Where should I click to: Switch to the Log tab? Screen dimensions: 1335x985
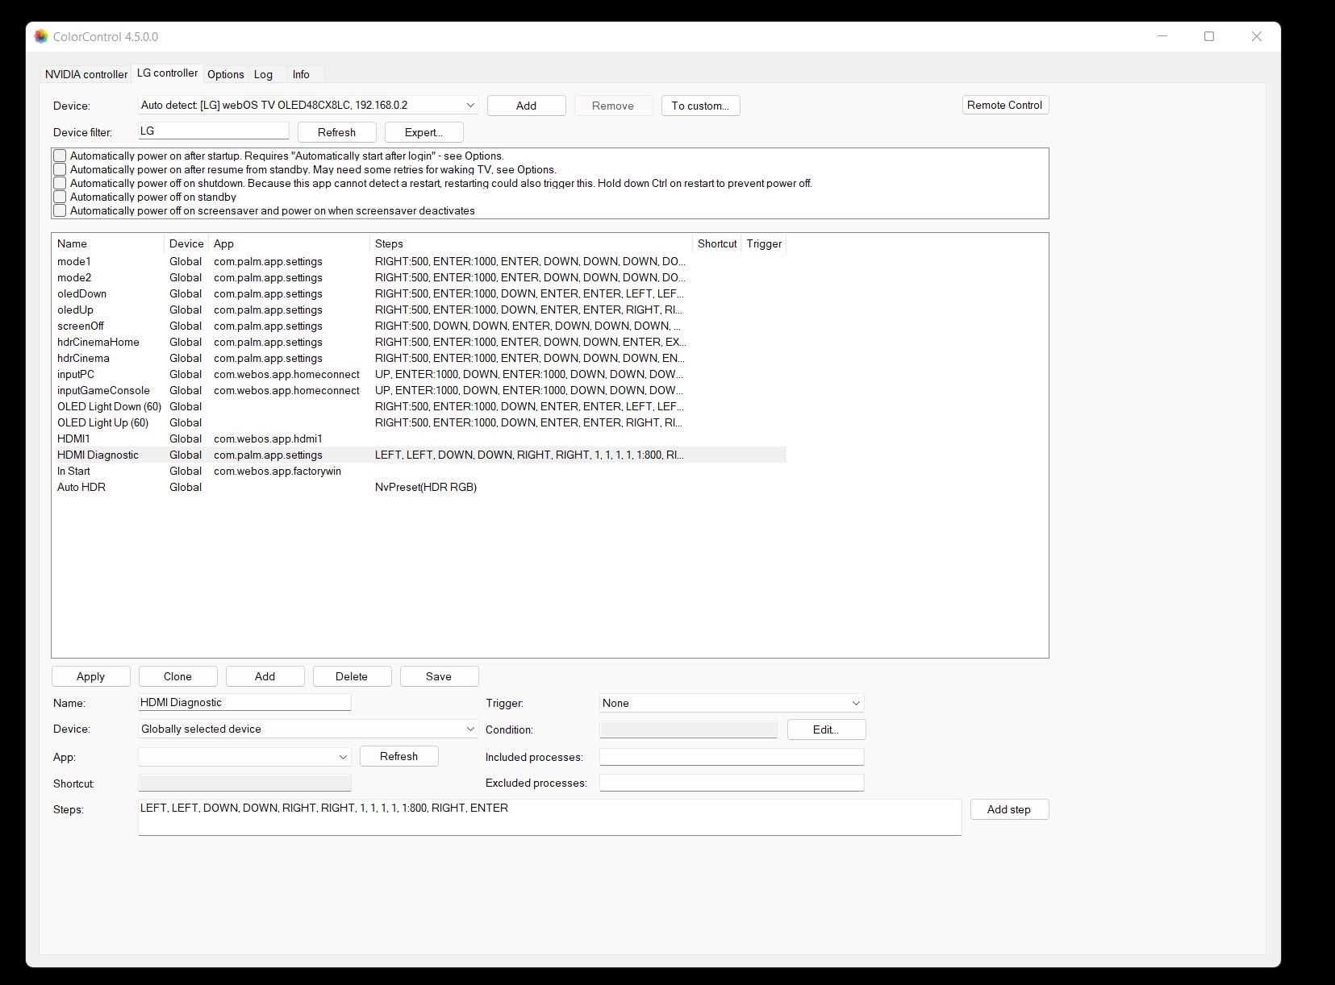point(263,74)
